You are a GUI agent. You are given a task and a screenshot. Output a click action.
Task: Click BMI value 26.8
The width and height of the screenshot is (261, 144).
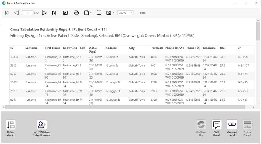coord(222,74)
